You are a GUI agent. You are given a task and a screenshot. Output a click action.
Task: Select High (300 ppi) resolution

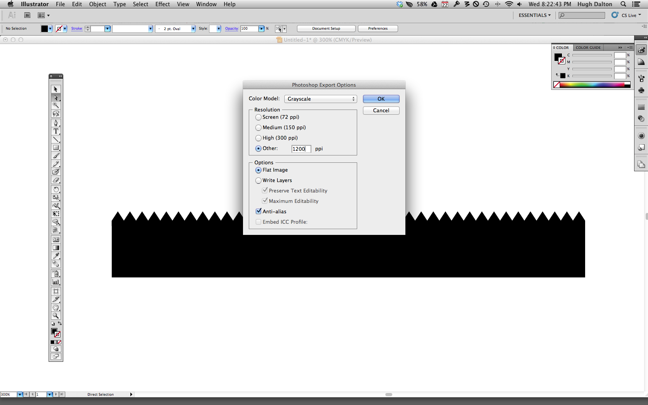click(x=258, y=138)
